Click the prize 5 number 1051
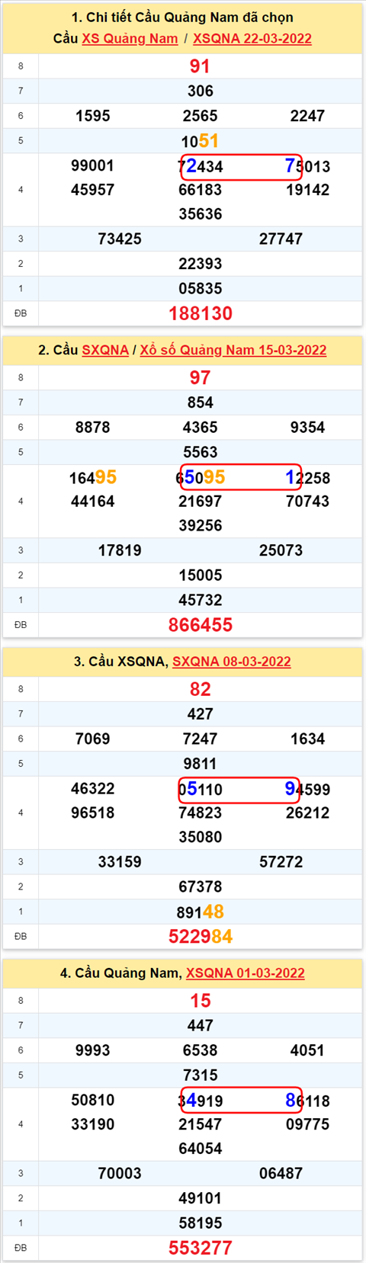 point(201,141)
